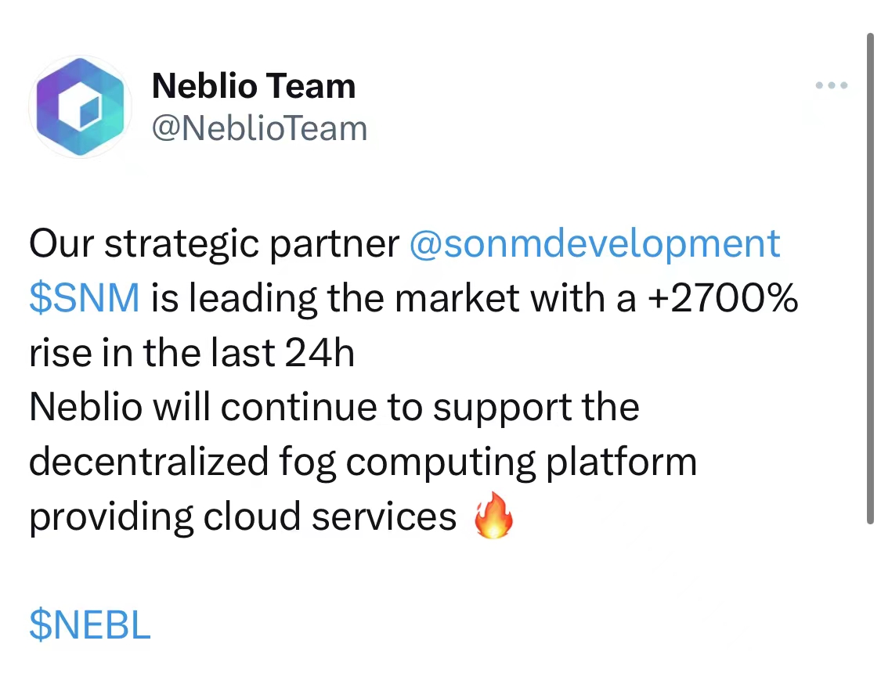The height and width of the screenshot is (673, 881).
Task: Click the phrase 'providing cloud services'
Action: pyautogui.click(x=243, y=516)
